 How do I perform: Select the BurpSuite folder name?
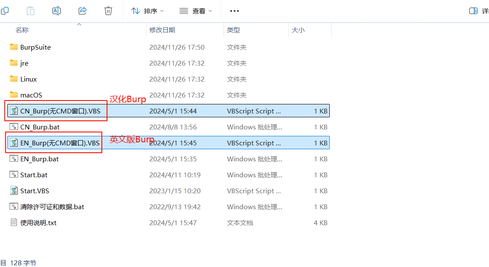coord(35,47)
